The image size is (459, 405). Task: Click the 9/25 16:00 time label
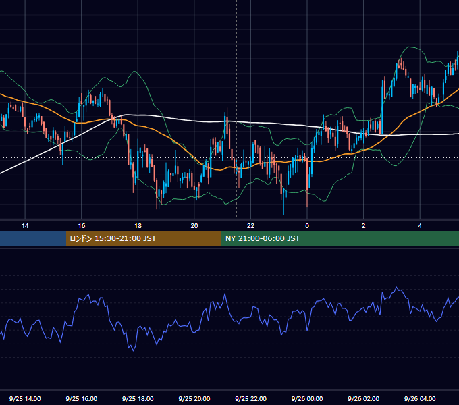tap(82, 398)
